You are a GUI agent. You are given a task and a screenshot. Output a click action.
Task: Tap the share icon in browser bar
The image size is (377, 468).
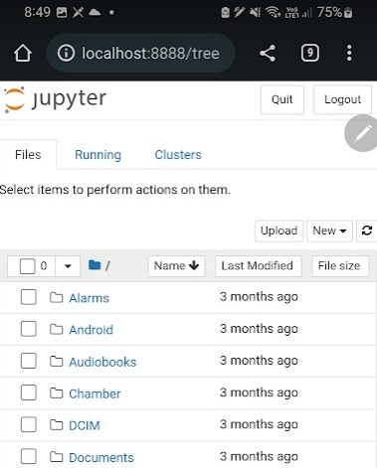[x=268, y=53]
